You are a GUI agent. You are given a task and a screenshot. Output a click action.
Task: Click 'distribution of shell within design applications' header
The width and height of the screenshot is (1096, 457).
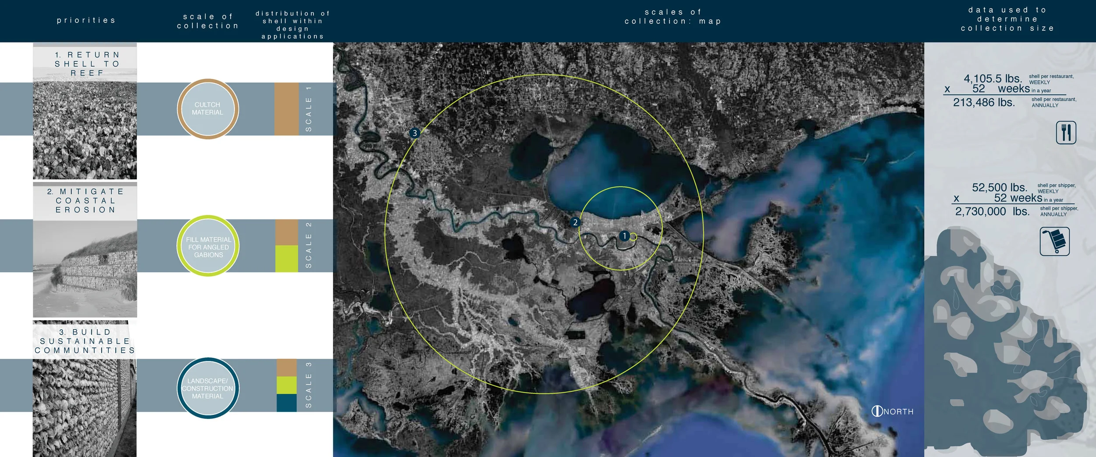click(292, 25)
